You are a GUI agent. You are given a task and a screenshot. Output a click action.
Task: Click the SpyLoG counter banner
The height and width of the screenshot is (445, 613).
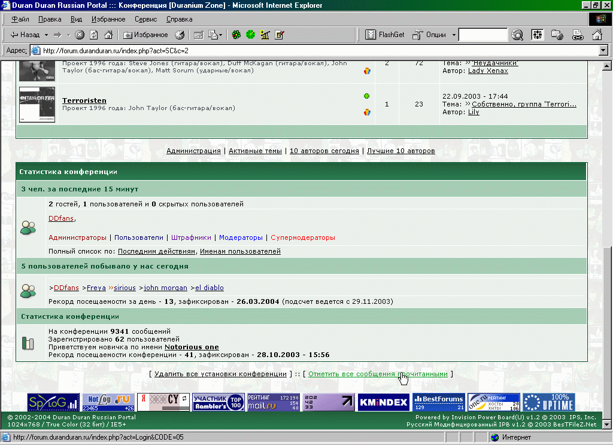click(53, 402)
